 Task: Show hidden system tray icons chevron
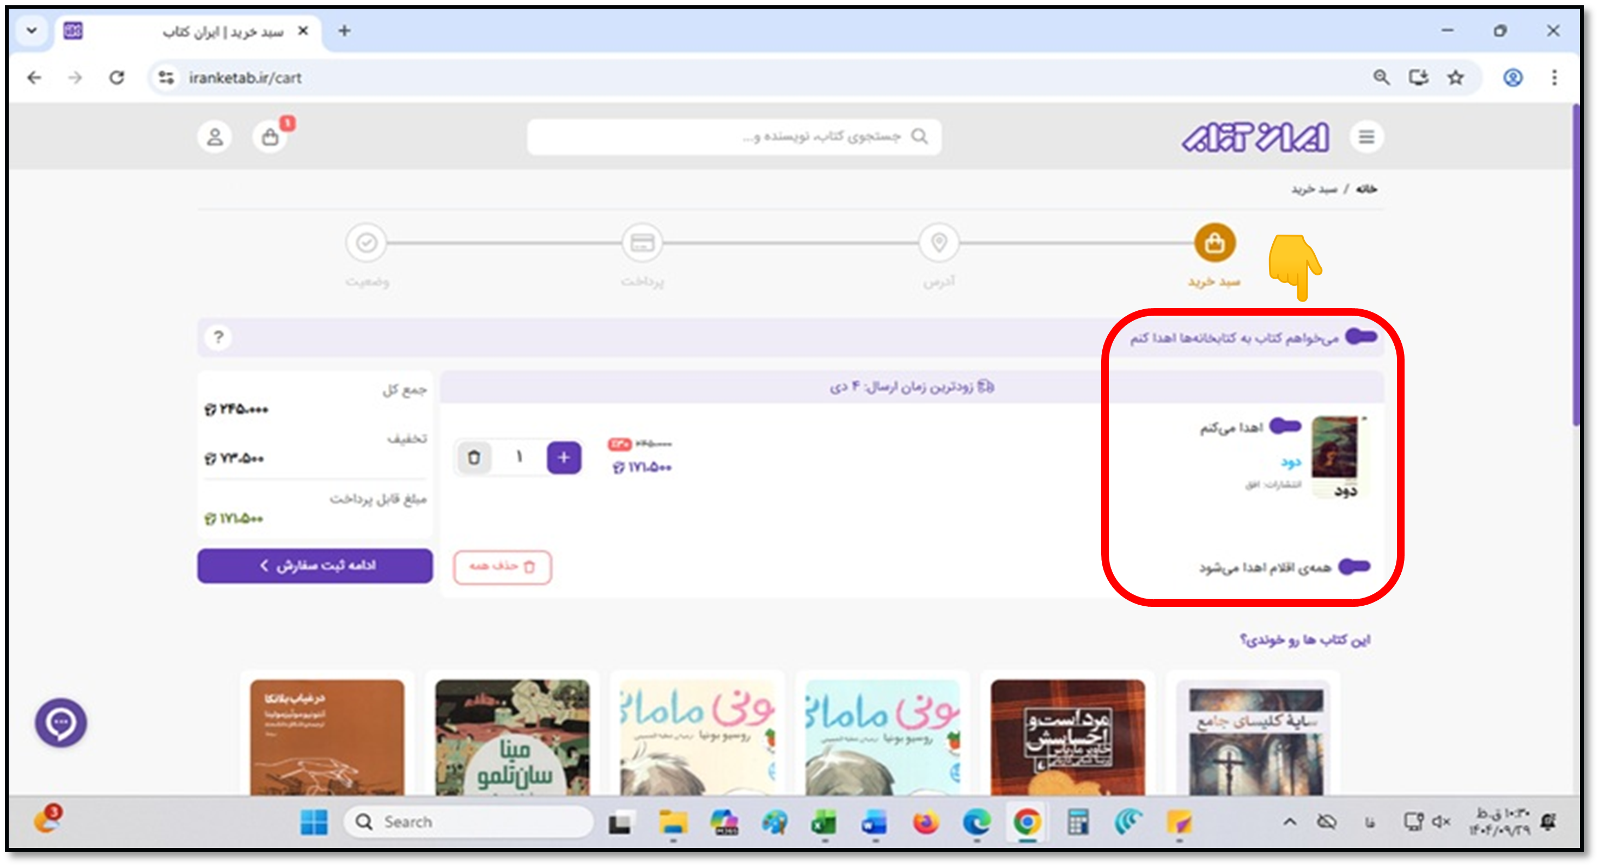pyautogui.click(x=1289, y=822)
